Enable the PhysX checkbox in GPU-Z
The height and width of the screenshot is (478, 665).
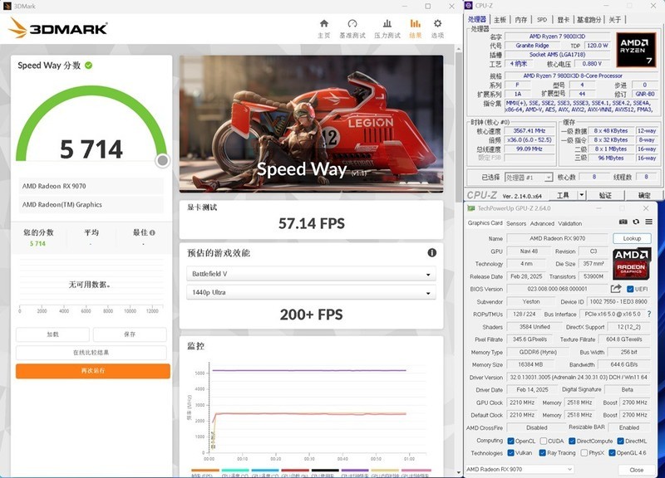[582, 453]
